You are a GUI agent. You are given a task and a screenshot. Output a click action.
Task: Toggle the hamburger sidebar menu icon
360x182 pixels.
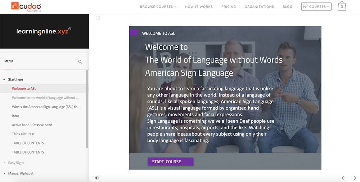(98, 18)
